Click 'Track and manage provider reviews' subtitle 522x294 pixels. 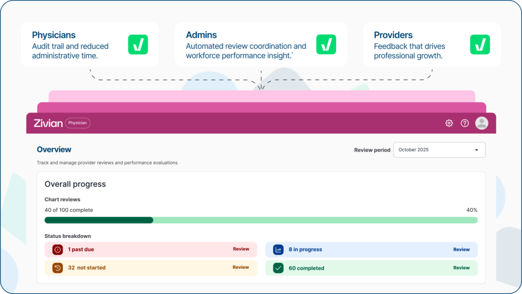click(107, 163)
